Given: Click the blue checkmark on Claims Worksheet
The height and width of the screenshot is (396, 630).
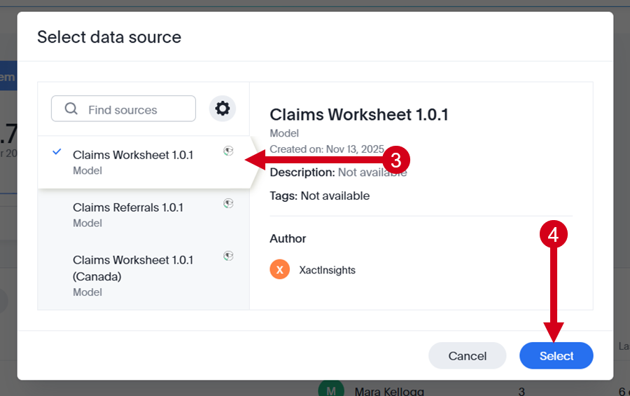Looking at the screenshot, I should pyautogui.click(x=57, y=151).
